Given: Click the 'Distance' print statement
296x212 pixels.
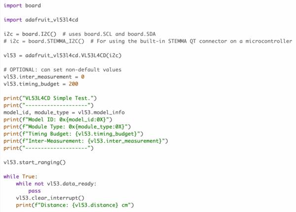Looking at the screenshot, I should tap(74, 205).
